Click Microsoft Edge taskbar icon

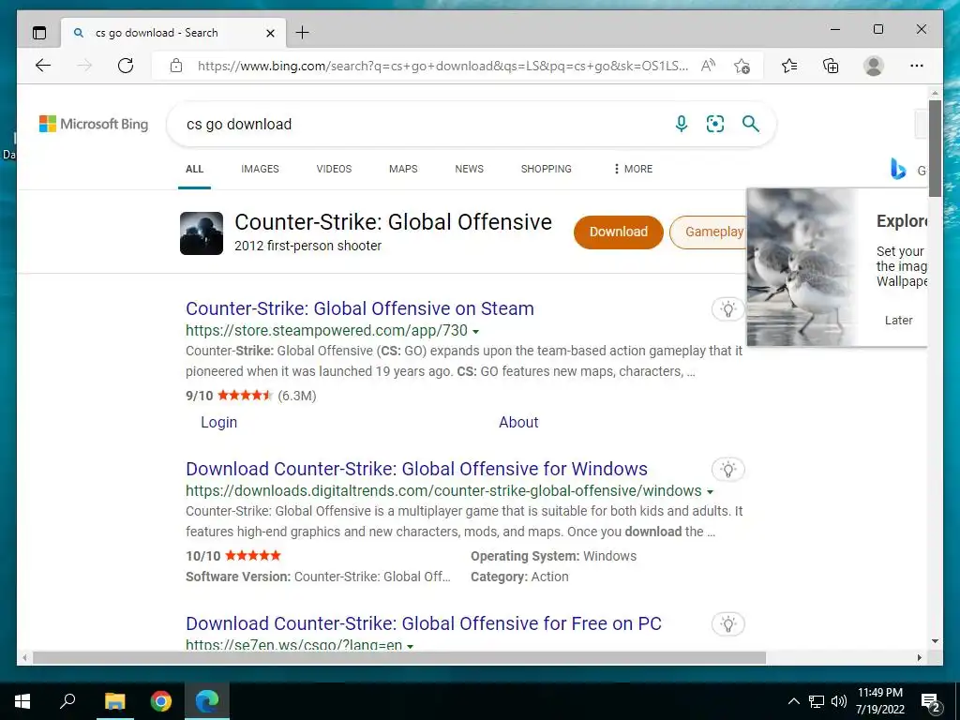[207, 701]
